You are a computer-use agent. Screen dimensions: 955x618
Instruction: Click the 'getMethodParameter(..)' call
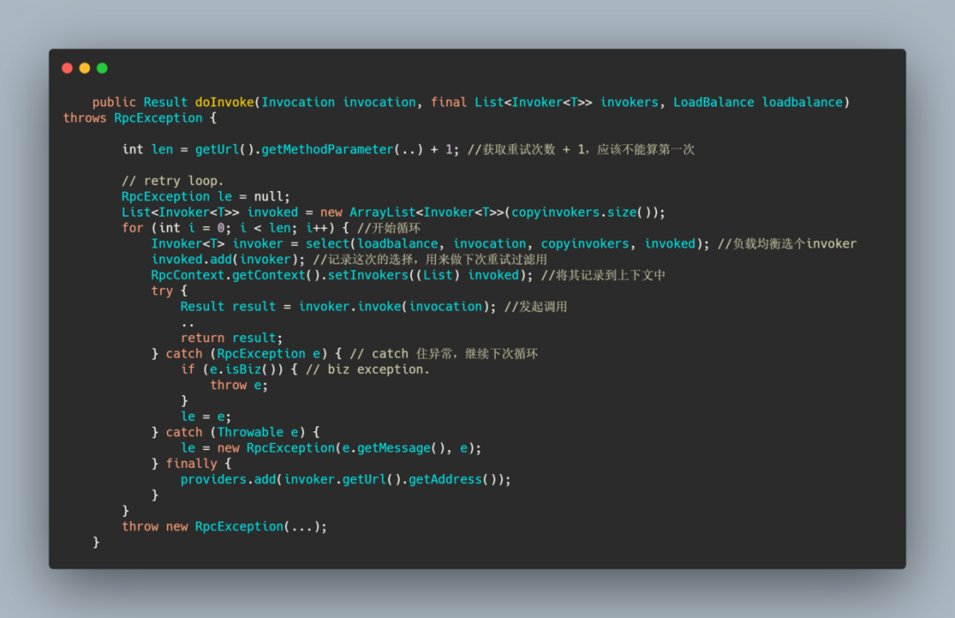pos(342,149)
